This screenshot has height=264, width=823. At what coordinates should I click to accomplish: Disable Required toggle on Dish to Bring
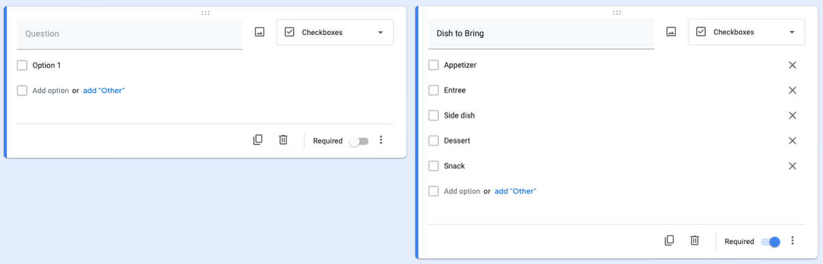[771, 241]
